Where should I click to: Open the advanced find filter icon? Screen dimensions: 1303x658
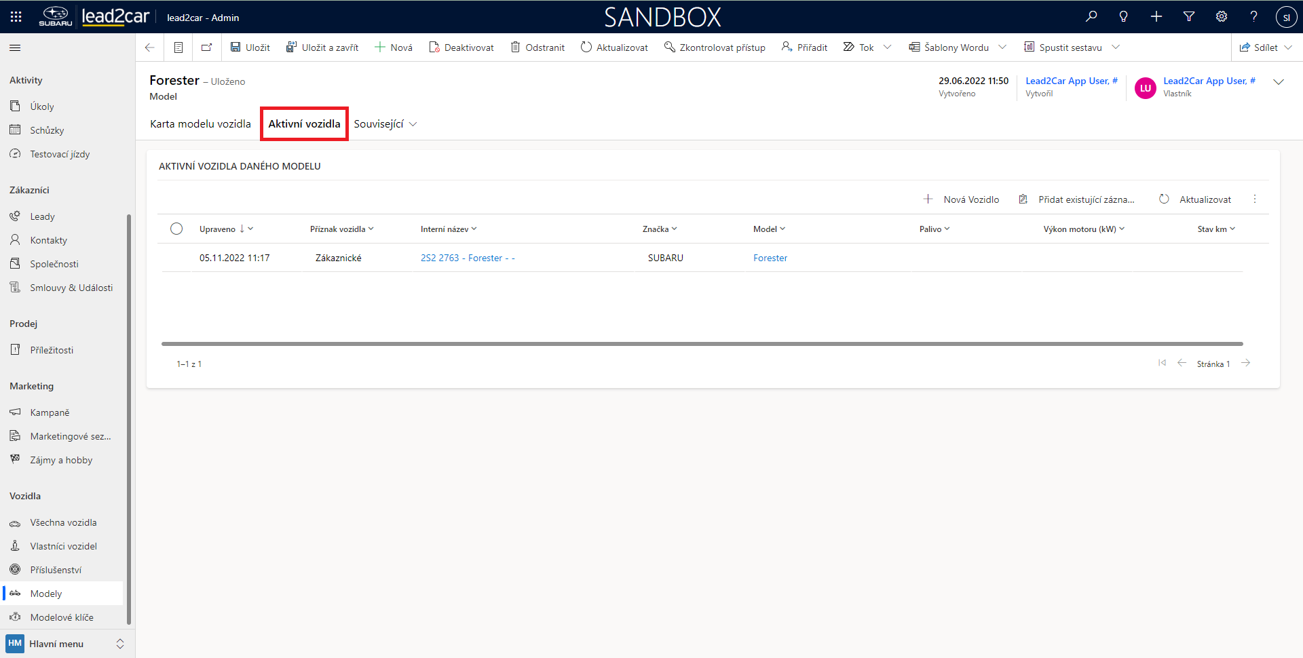point(1189,17)
